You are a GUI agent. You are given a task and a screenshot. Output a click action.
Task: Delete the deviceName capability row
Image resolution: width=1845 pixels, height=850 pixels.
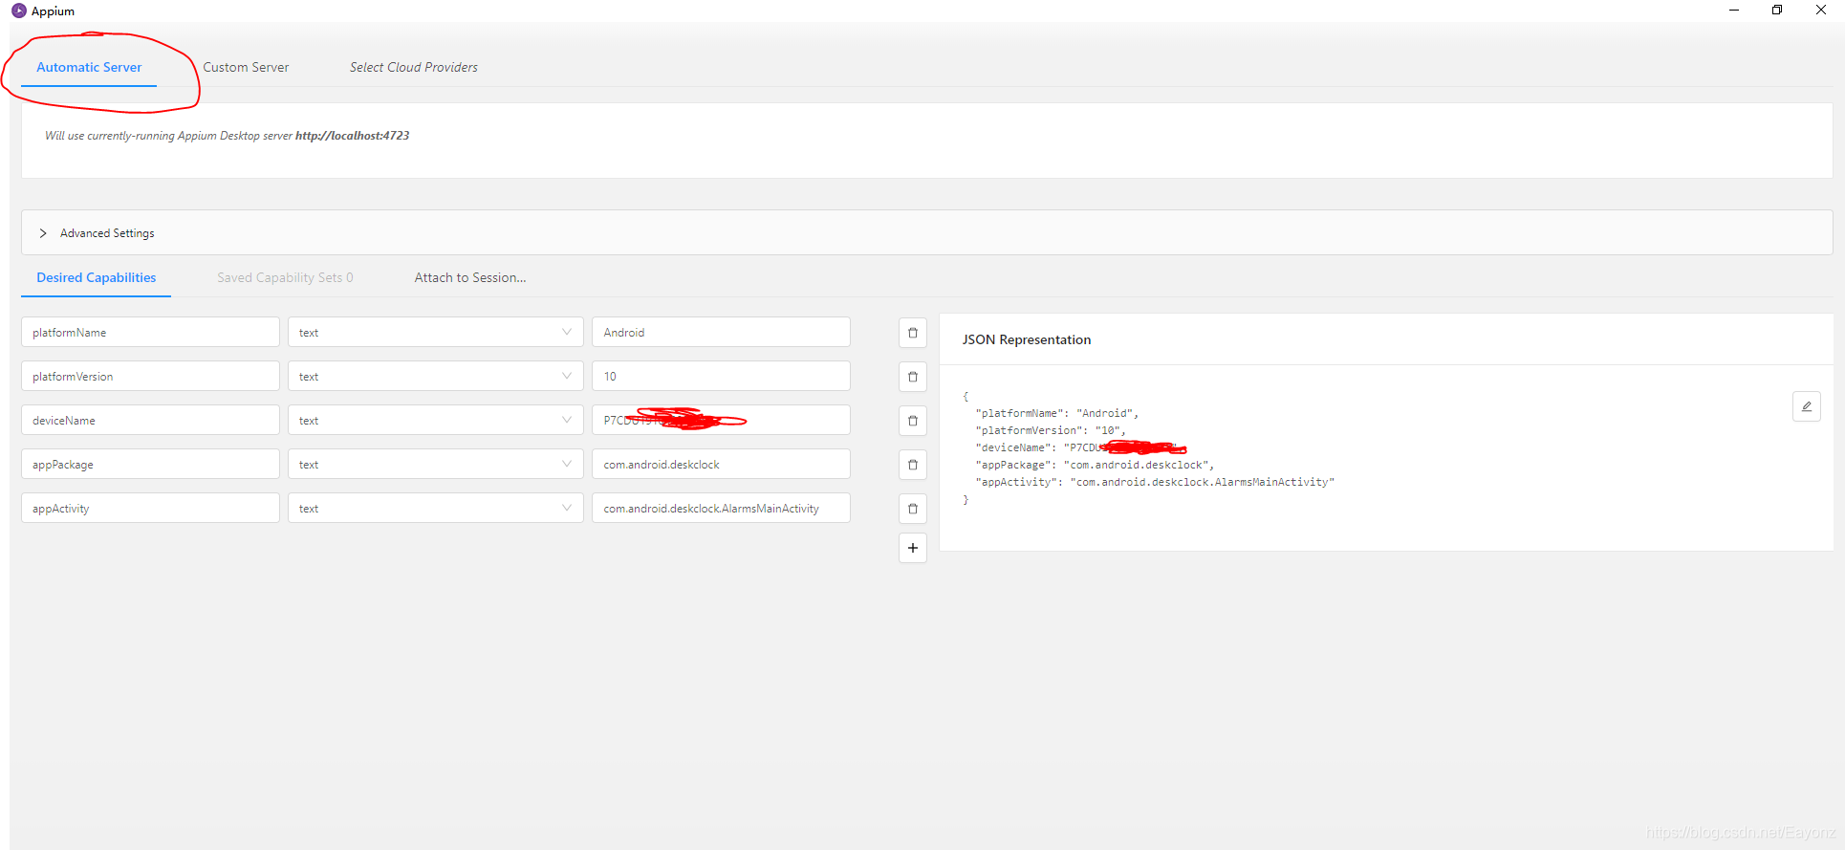[913, 421]
